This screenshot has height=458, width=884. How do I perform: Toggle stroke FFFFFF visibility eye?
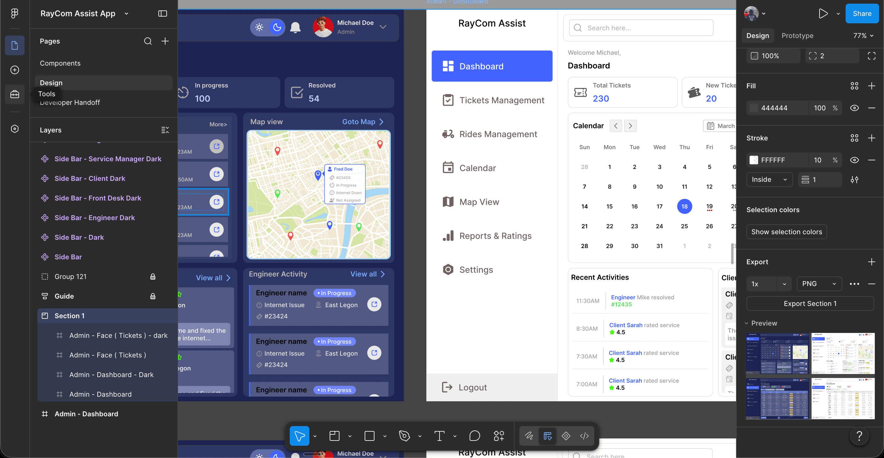click(x=854, y=160)
